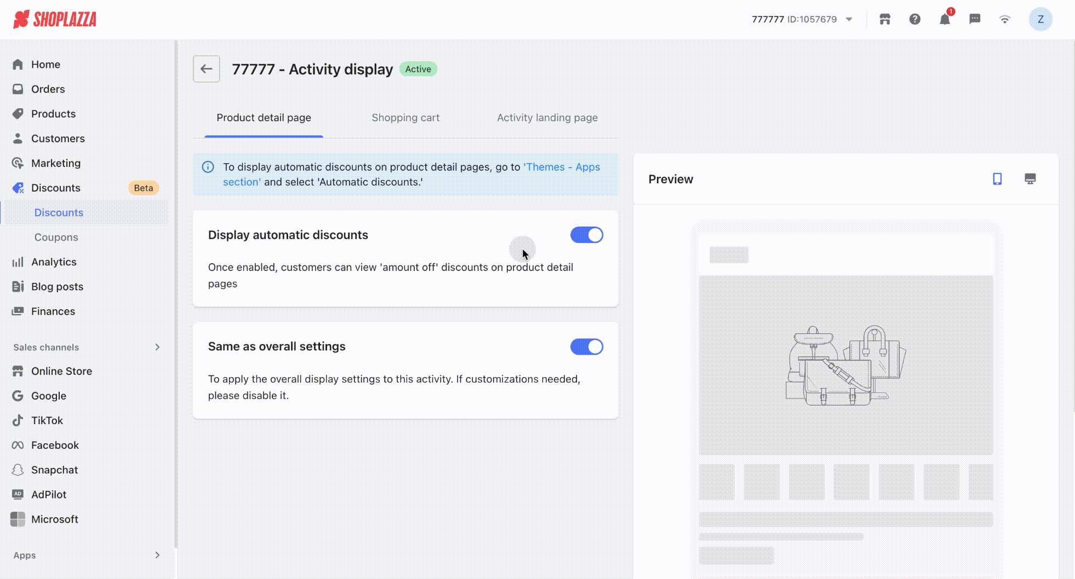Open the store front icon in header
Image resolution: width=1075 pixels, height=579 pixels.
[885, 19]
